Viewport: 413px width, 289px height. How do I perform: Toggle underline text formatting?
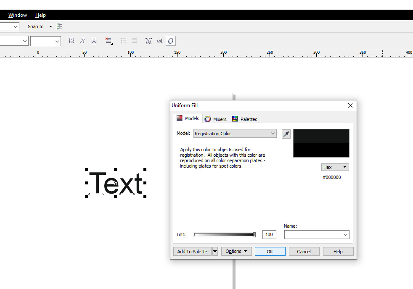94,41
